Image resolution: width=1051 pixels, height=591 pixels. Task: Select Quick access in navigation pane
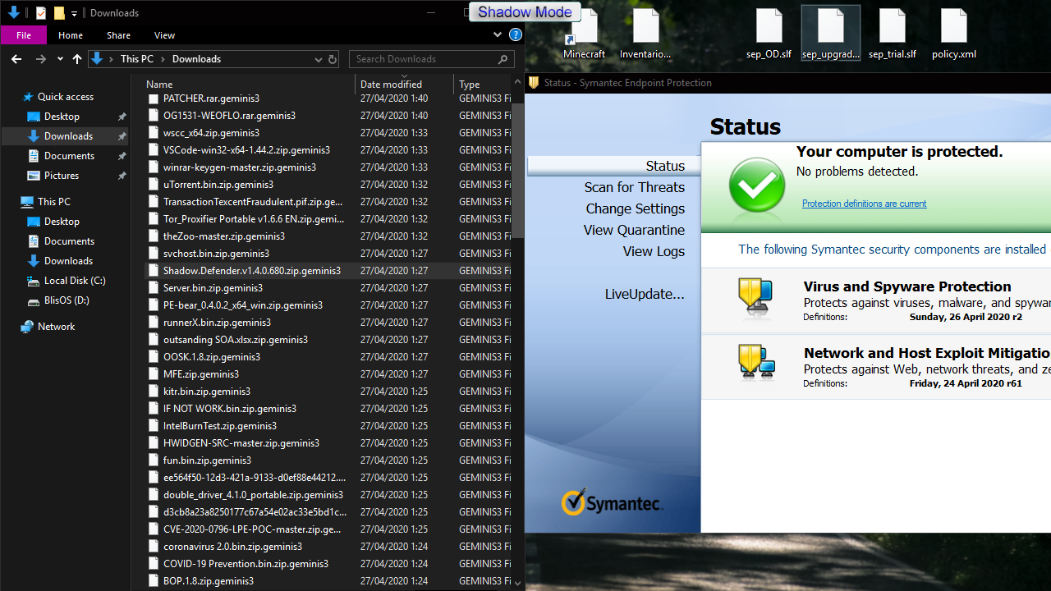tap(66, 97)
